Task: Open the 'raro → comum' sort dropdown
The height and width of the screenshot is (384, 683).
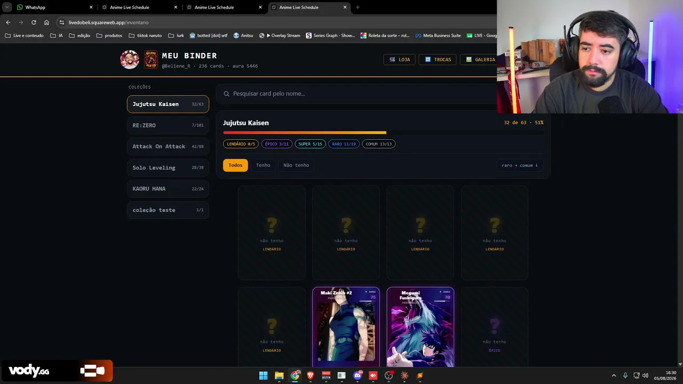Action: point(520,165)
